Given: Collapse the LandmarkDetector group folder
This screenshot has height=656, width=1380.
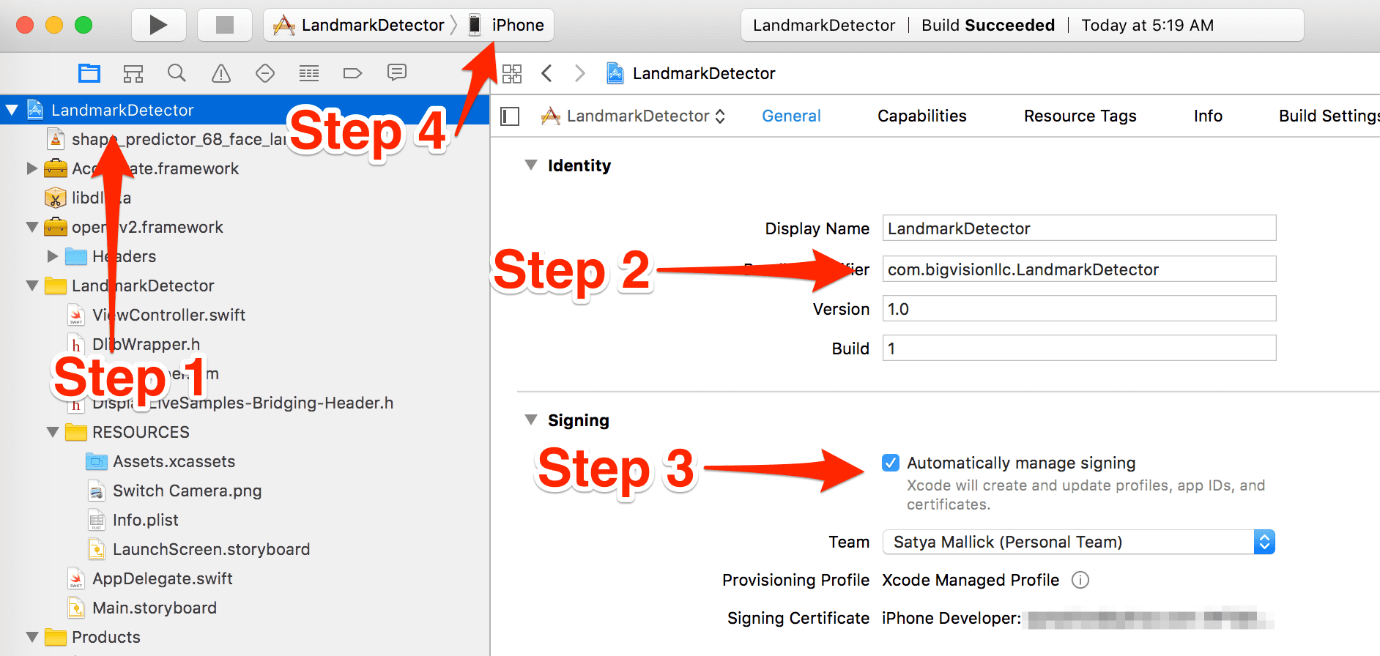Looking at the screenshot, I should pos(32,286).
